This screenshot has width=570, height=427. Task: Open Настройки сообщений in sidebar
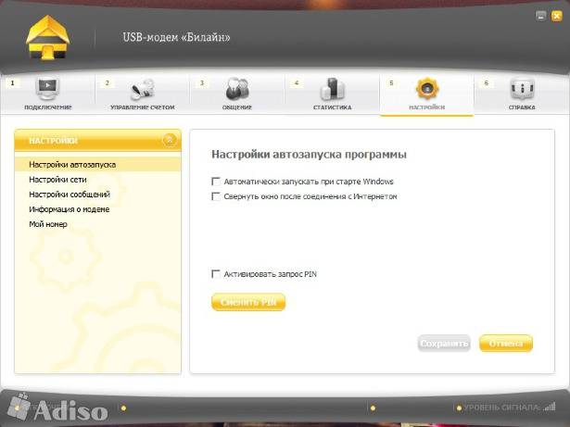point(70,195)
